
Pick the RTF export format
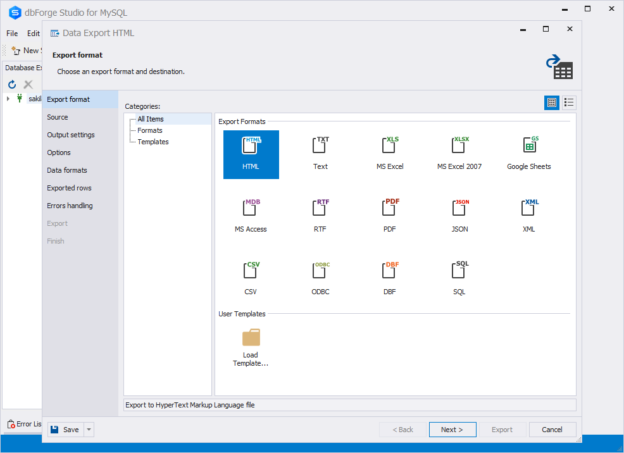tap(320, 217)
